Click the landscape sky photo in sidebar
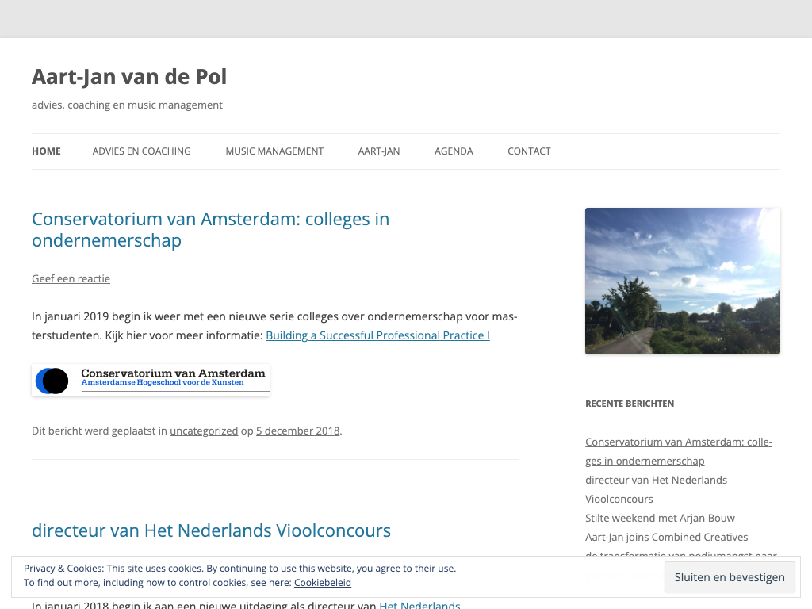The height and width of the screenshot is (609, 812). pos(682,281)
